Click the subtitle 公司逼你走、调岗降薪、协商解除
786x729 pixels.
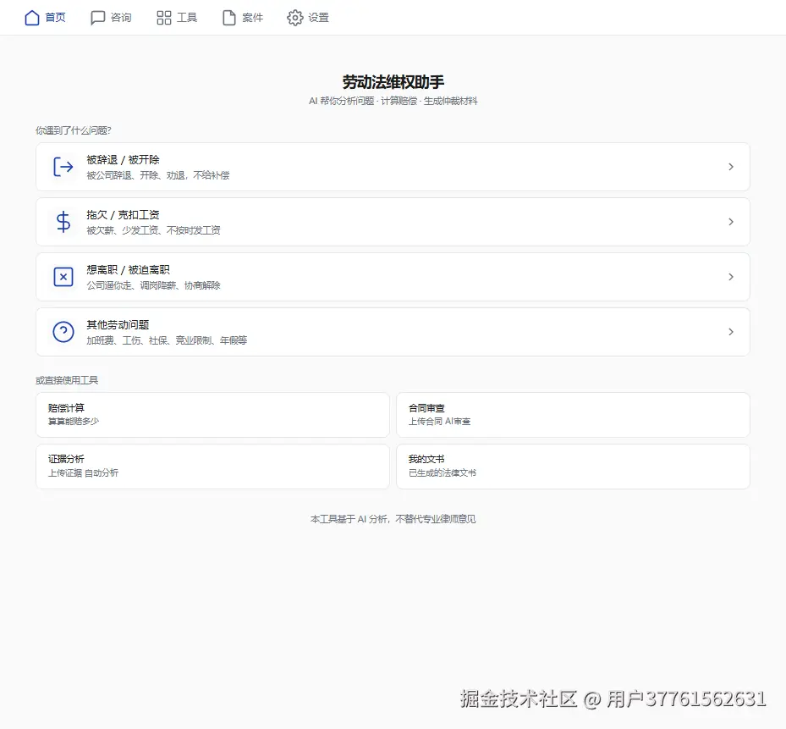[x=153, y=285]
